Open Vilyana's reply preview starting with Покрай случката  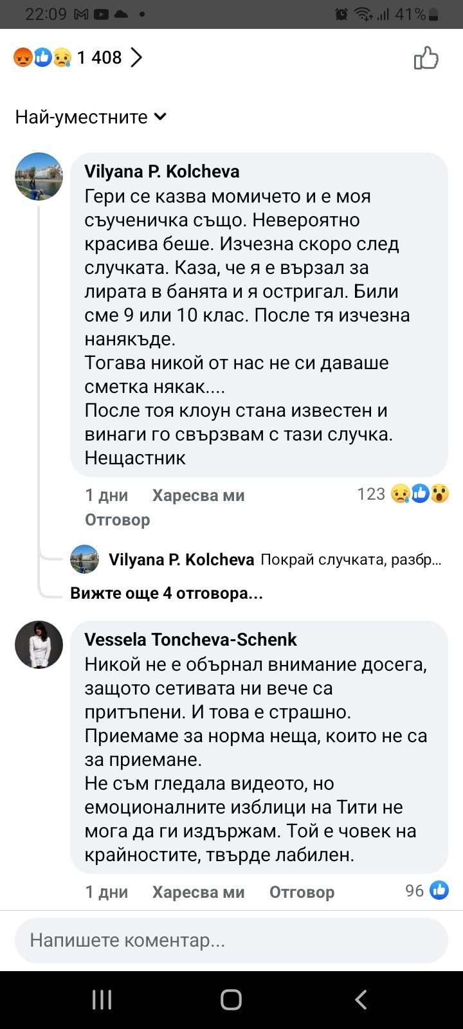click(350, 560)
